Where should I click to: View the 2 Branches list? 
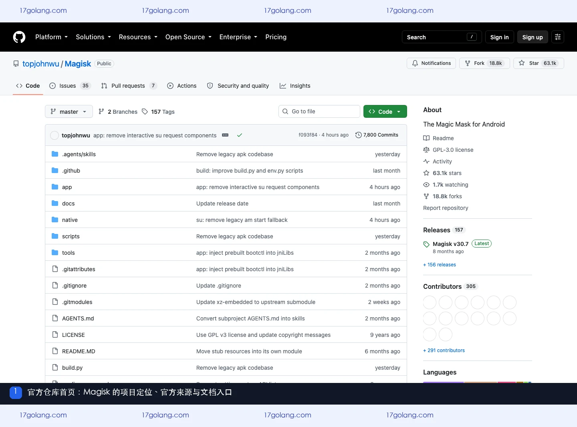pyautogui.click(x=118, y=112)
